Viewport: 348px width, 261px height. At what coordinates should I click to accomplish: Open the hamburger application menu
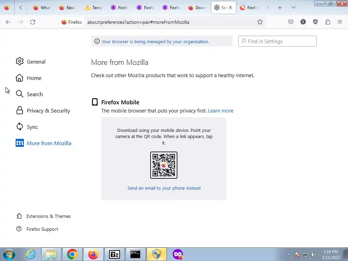coord(340,22)
